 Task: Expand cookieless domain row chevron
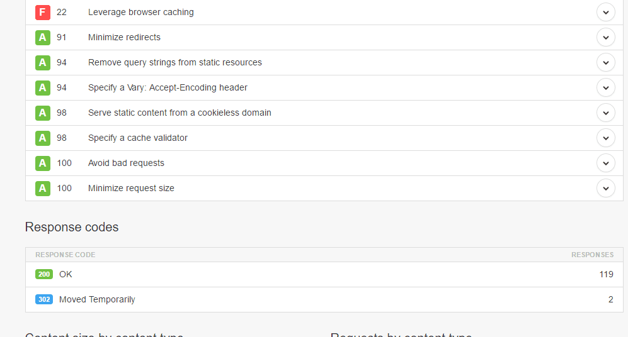pos(605,113)
